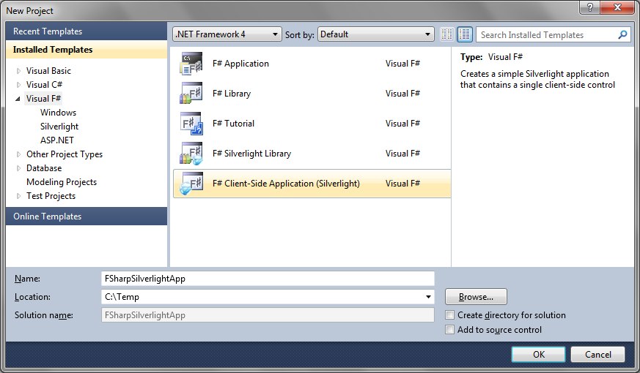
Task: Expand the Database node
Action: pos(18,168)
